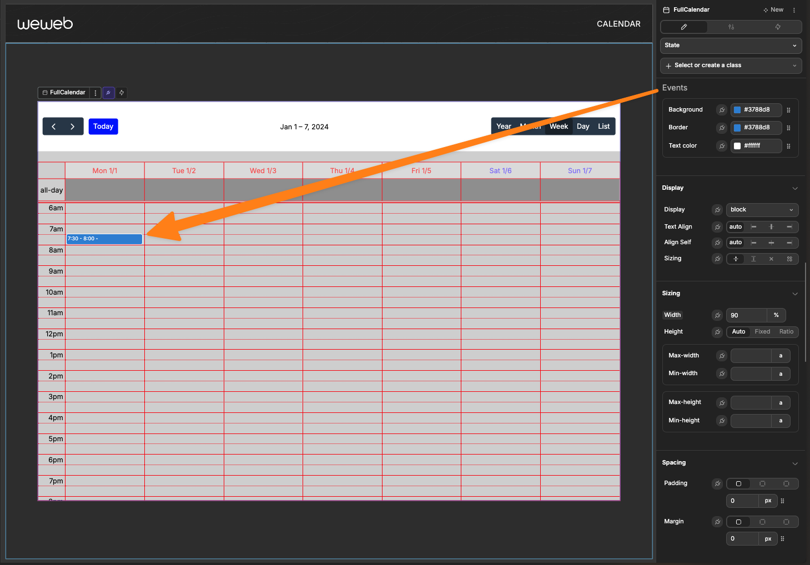Click the bind plug icon beside Events Background
The height and width of the screenshot is (565, 810).
point(722,110)
